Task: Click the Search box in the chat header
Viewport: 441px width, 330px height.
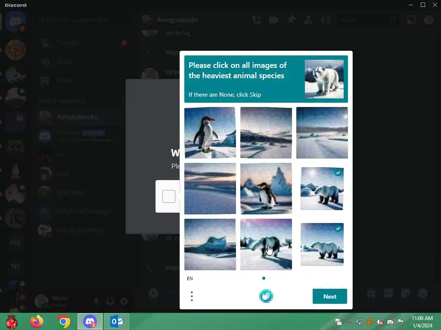Action: click(x=368, y=20)
